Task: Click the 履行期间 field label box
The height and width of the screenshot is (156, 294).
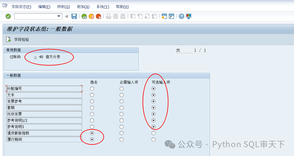Action: tap(44, 139)
